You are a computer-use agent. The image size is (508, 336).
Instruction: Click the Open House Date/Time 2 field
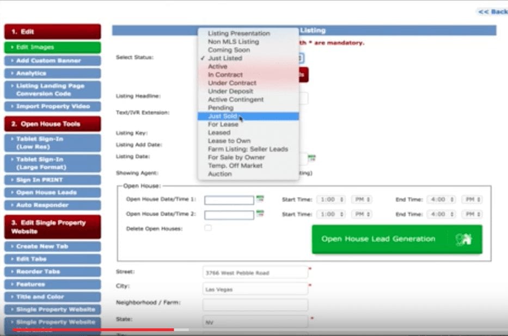pyautogui.click(x=229, y=215)
